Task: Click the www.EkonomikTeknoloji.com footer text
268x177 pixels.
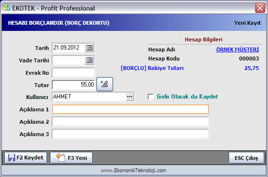Action: point(134,170)
